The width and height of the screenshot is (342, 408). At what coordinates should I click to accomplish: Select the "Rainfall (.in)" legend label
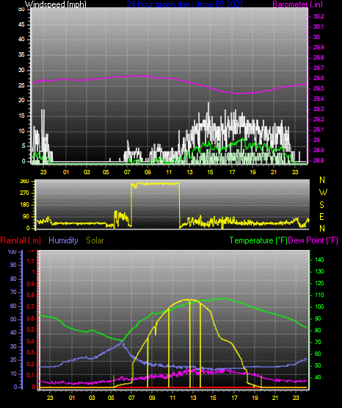[x=21, y=240]
